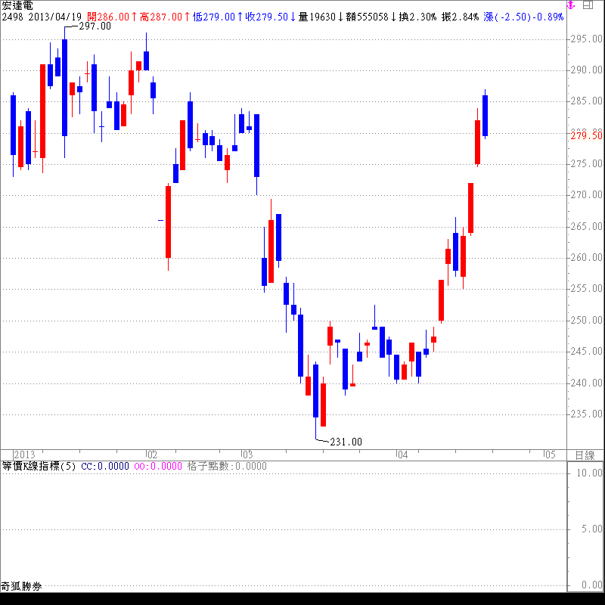This screenshot has width=605, height=605.
Task: Click the 2013 year marker on time axis
Action: point(24,455)
